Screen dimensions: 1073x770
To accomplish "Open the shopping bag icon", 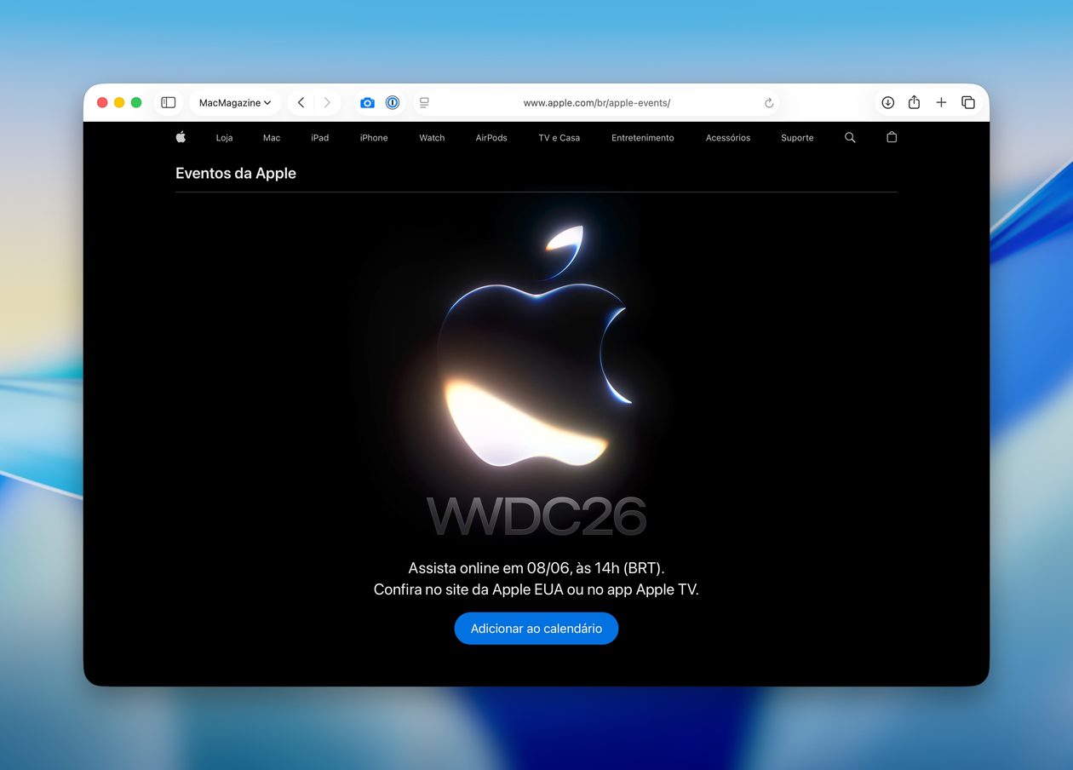I will point(892,137).
